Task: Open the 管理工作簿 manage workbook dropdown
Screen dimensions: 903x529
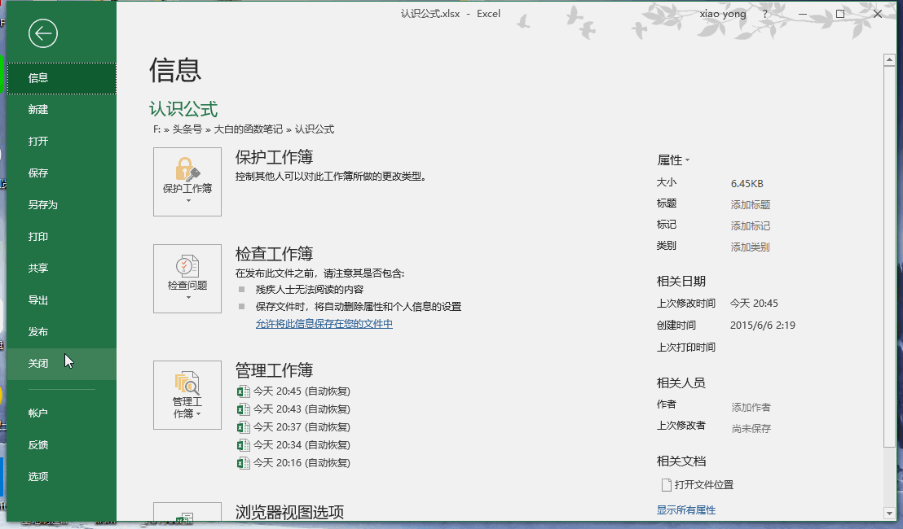Action: pyautogui.click(x=187, y=395)
